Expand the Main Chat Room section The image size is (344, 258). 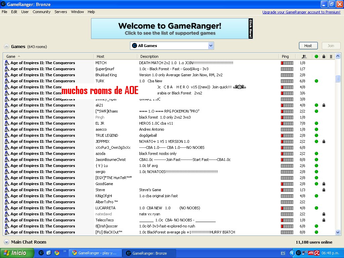click(7, 242)
